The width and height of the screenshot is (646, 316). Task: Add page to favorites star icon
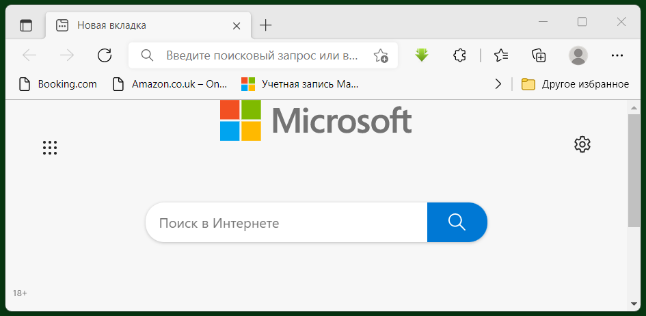click(x=381, y=55)
